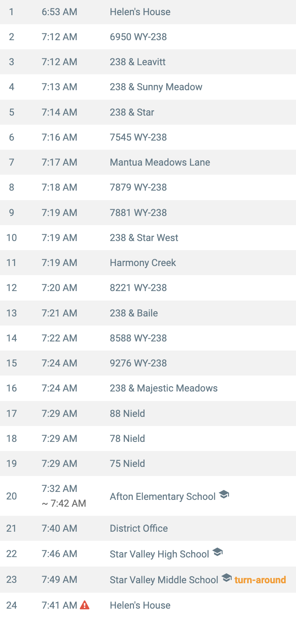Screen dimensions: 296x620
Task: Choose the 238 & Sunny Meadow stop
Action: point(148,87)
